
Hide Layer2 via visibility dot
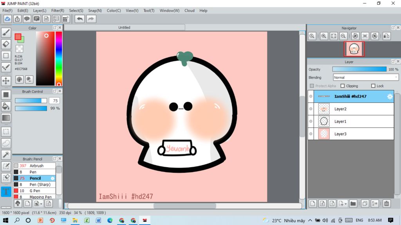pos(311,109)
